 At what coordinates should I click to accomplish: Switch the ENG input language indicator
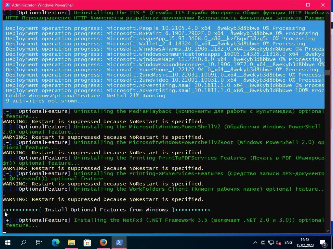point(288,243)
